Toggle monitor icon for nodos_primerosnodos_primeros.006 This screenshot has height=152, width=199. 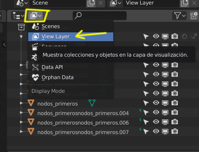pos(165,122)
